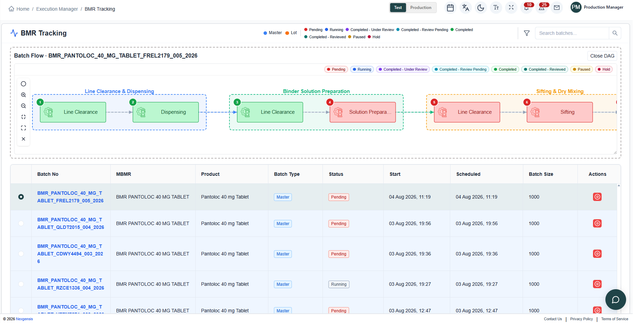Switch to Production environment

(x=421, y=8)
